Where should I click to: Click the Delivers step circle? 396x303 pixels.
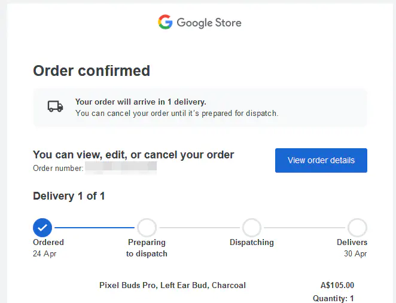click(x=357, y=228)
